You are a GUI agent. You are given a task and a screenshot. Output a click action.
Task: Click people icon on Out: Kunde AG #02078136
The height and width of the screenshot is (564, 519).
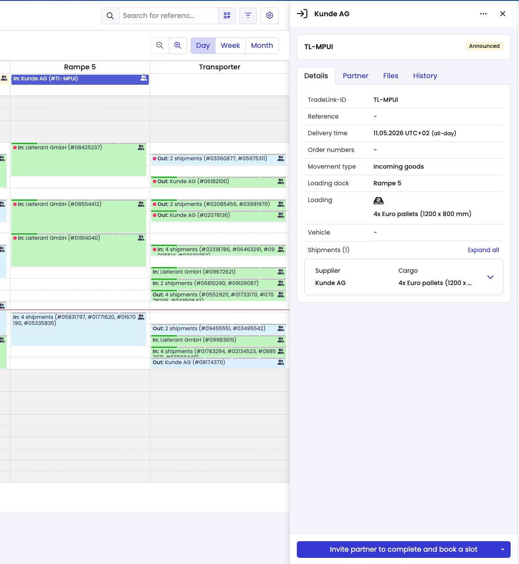(x=281, y=215)
